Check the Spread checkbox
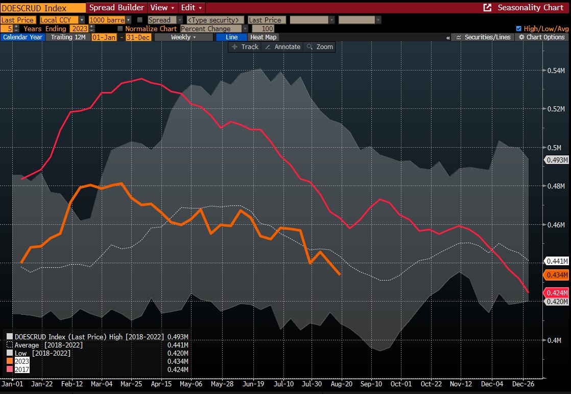The width and height of the screenshot is (571, 394). click(x=140, y=20)
